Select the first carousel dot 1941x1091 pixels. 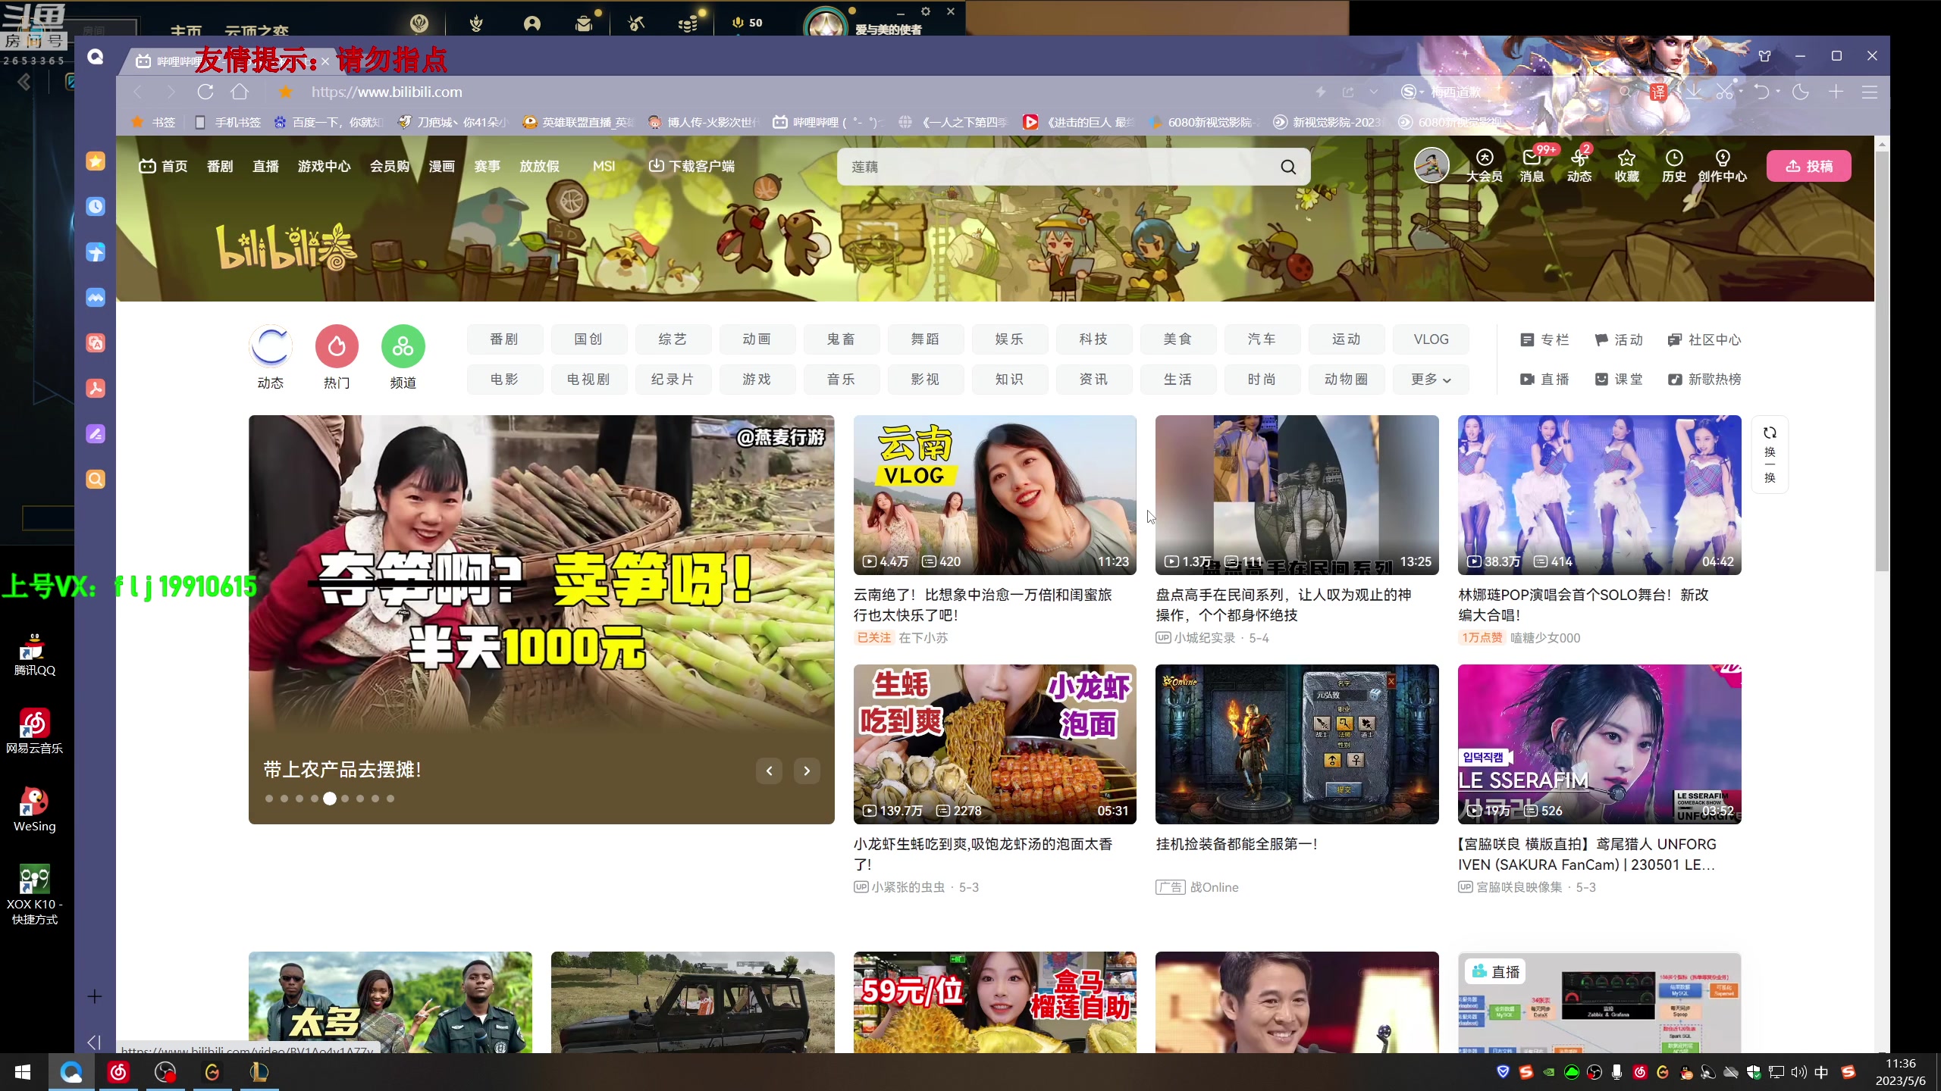[269, 799]
